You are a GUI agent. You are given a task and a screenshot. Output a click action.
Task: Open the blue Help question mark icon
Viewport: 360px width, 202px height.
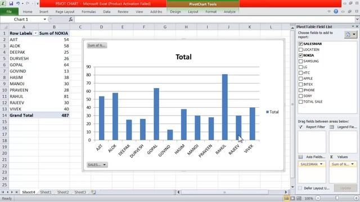336,11
